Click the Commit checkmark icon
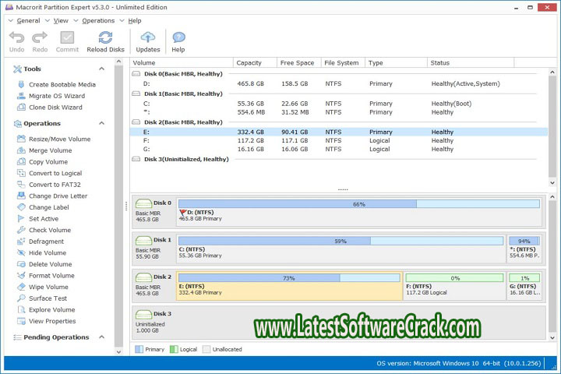561x374 pixels. [x=67, y=37]
